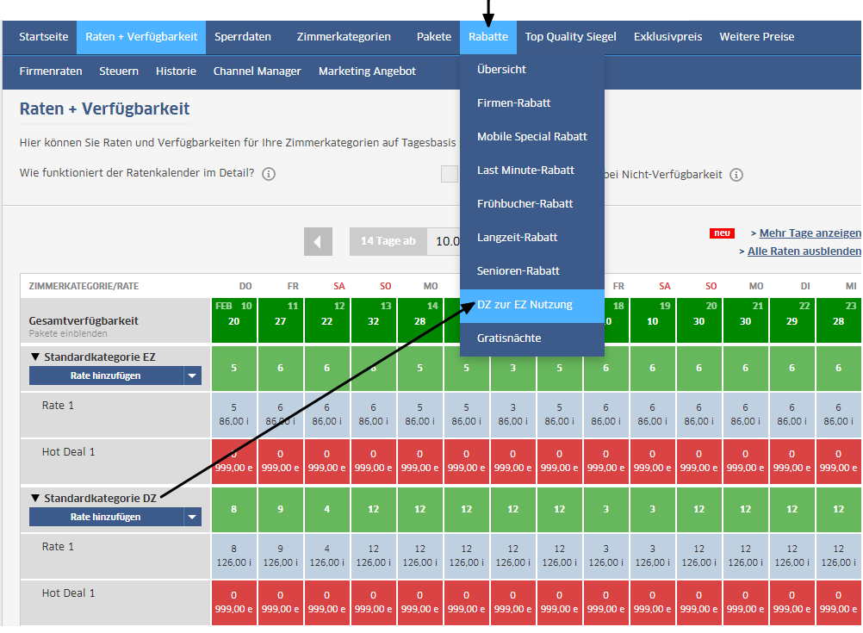This screenshot has width=863, height=633.
Task: Select EZ Rate 1 cell for Thursday 10
Action: [x=234, y=413]
